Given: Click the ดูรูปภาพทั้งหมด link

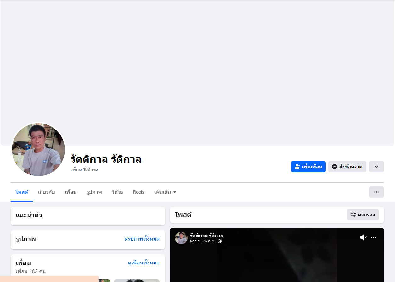Looking at the screenshot, I should point(142,239).
